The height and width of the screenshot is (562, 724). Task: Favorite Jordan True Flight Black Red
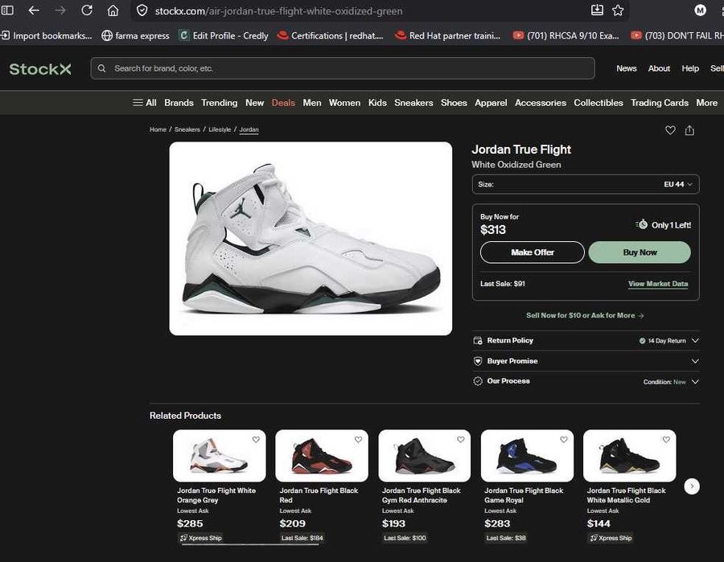point(358,439)
